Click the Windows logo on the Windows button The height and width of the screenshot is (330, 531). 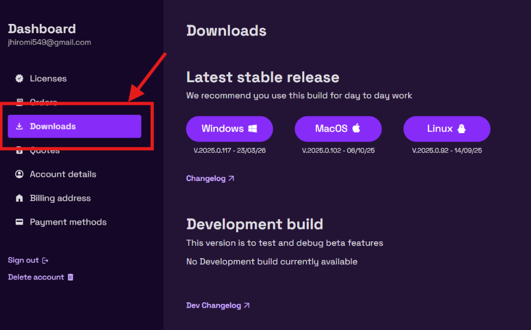coord(253,129)
